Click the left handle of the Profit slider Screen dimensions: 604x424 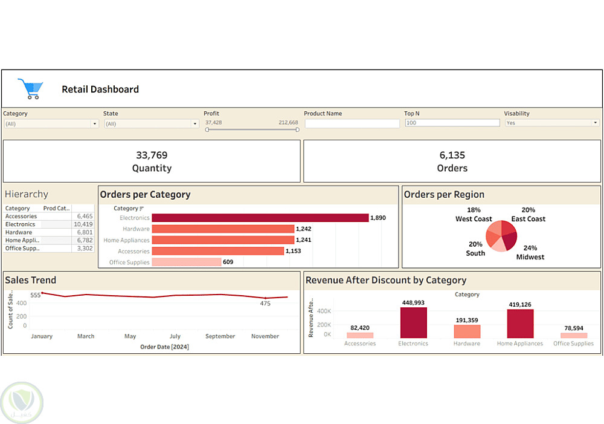coord(207,129)
